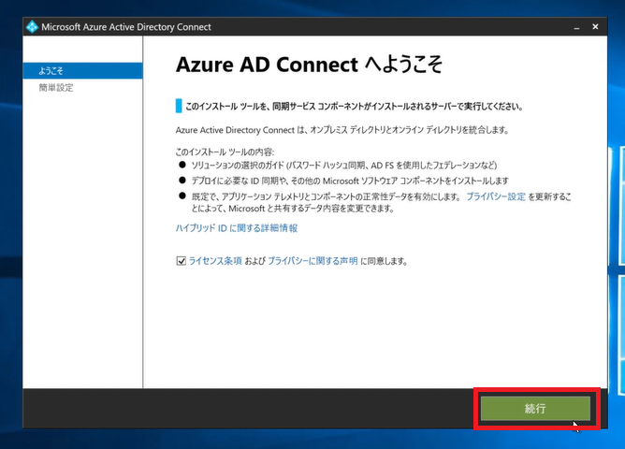Minimize the Azure AD Connect window
The width and height of the screenshot is (625, 449).
576,27
